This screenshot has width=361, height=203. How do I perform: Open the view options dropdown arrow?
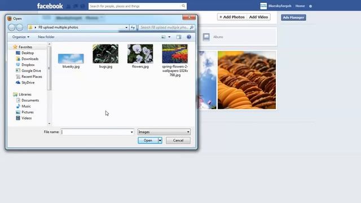(x=169, y=37)
